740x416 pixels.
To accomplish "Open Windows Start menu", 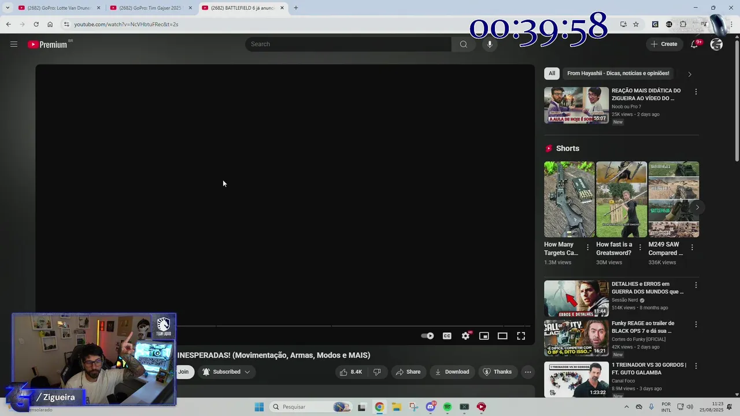I will click(259, 407).
